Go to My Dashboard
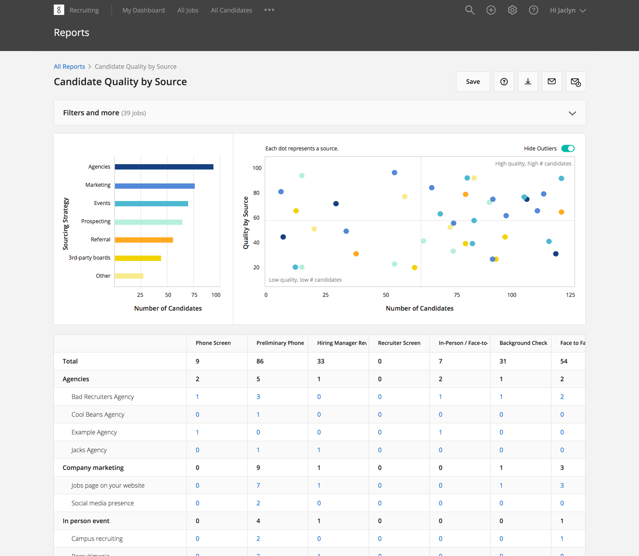 pyautogui.click(x=143, y=10)
